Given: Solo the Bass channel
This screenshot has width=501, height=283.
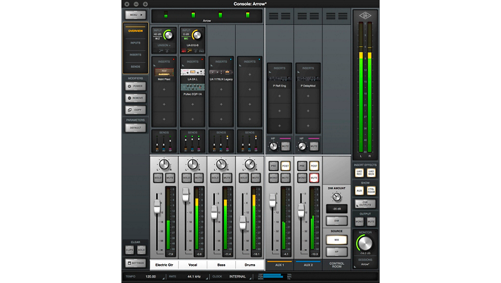Looking at the screenshot, I should (x=215, y=178).
